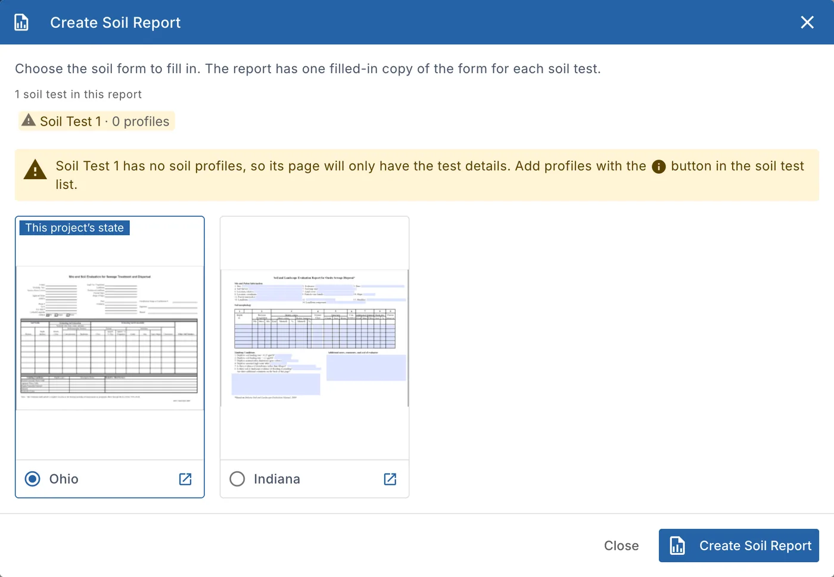
Task: Click the Indiana form preview thumbnail
Action: 315,338
